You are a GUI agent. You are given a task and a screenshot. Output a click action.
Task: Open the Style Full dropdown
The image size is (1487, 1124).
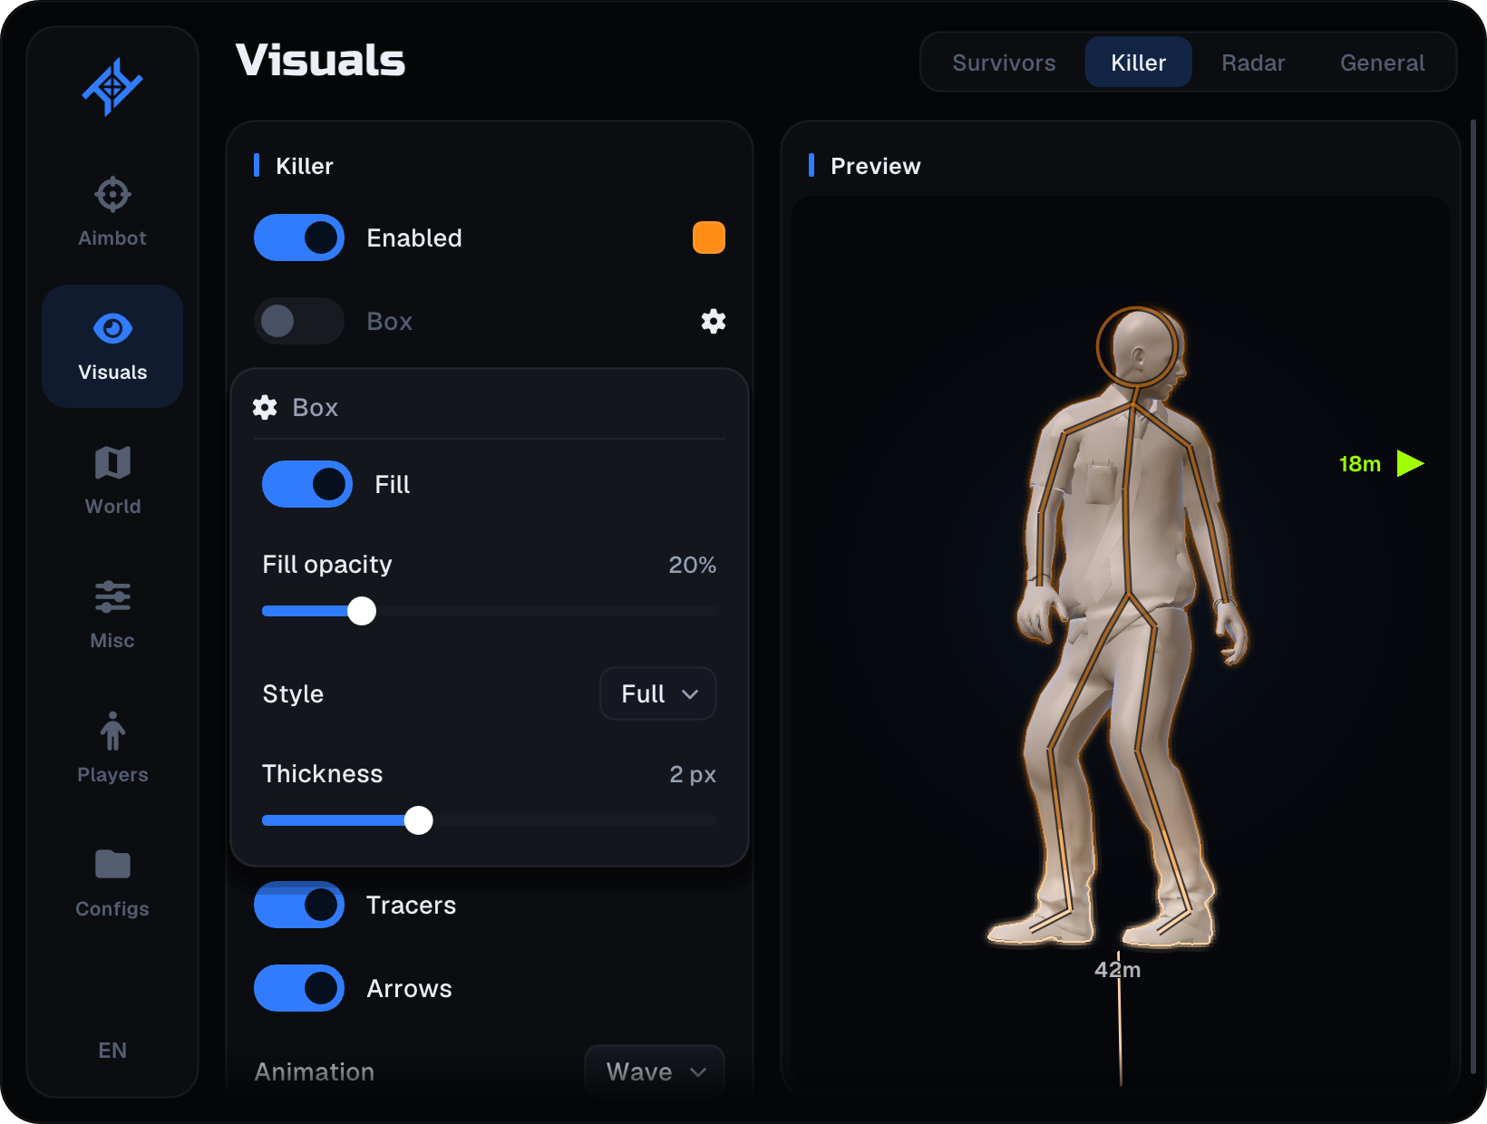(658, 693)
